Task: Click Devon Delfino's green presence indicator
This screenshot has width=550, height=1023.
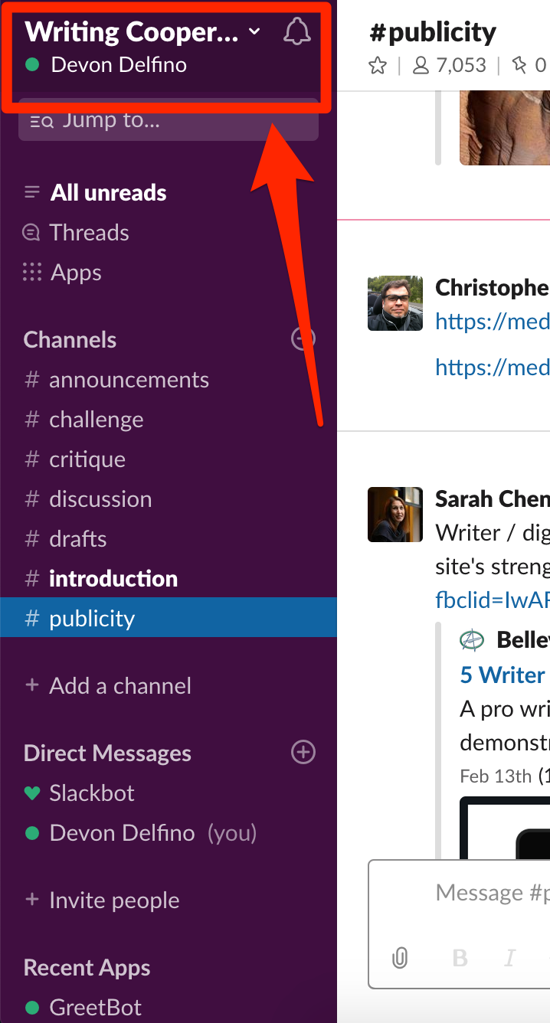Action: click(x=31, y=65)
